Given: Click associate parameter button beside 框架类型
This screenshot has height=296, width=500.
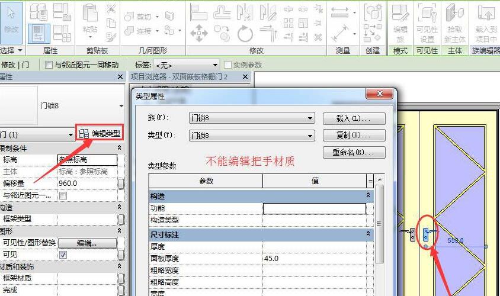Looking at the screenshot, I should (x=121, y=219).
